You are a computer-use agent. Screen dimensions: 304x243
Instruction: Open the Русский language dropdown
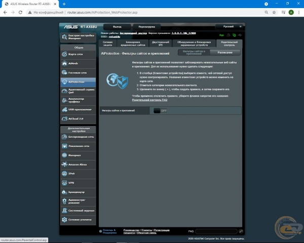pos(229,26)
